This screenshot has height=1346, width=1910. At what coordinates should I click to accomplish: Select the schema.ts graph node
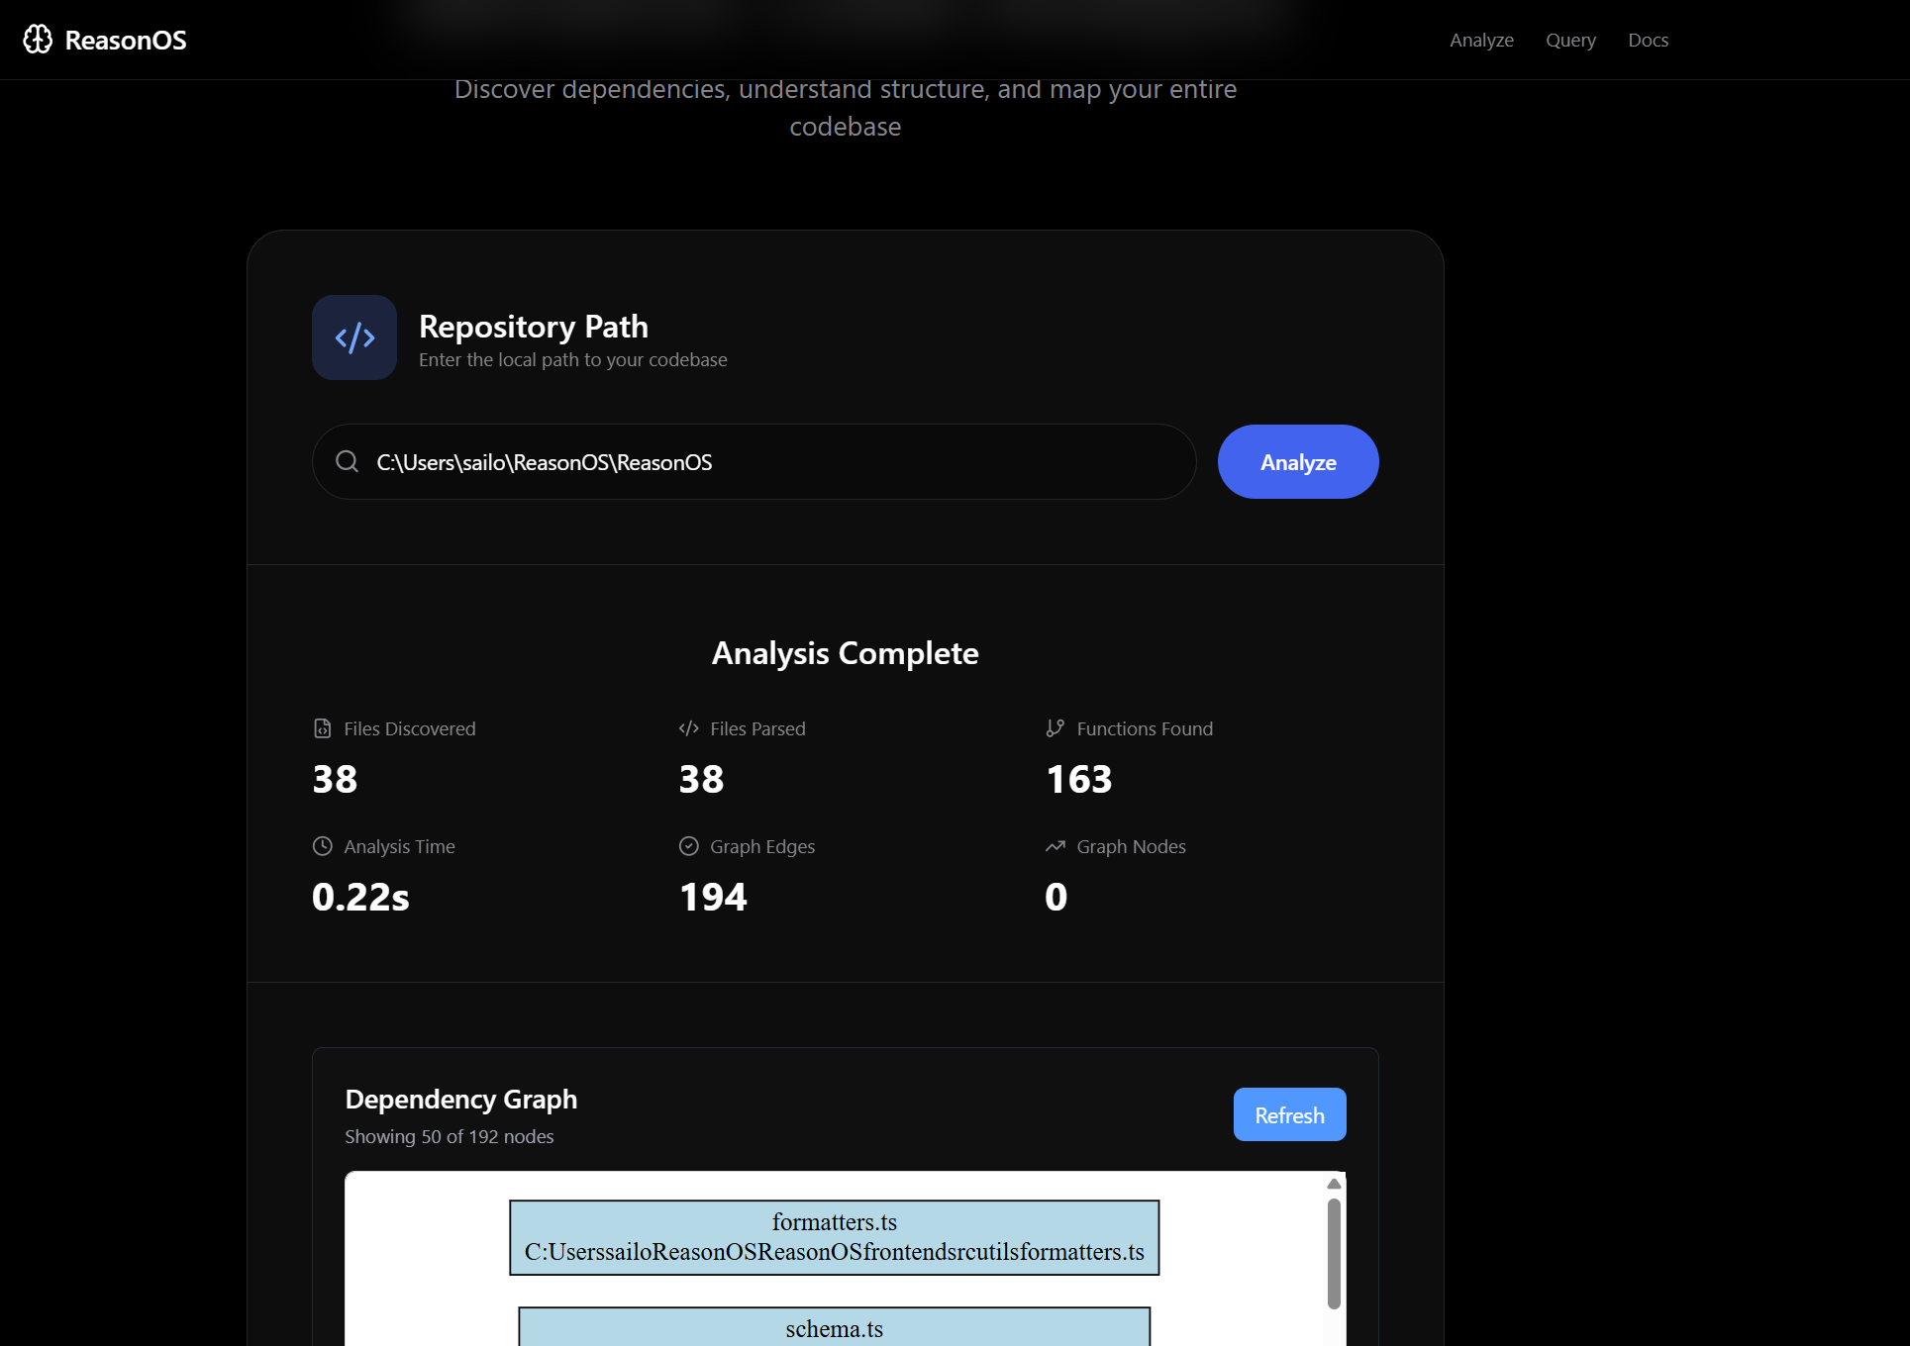tap(834, 1328)
